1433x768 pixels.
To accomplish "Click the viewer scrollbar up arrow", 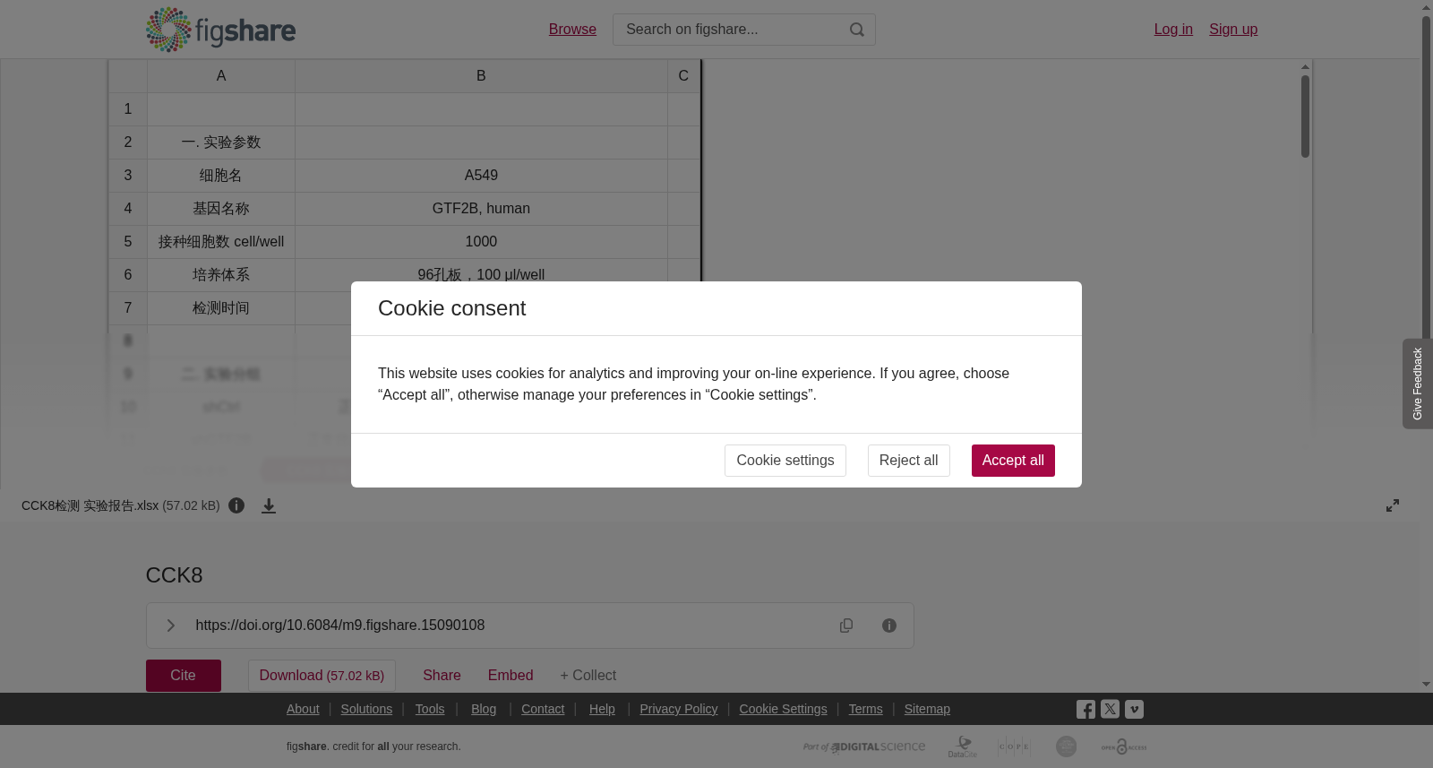I will (1306, 66).
